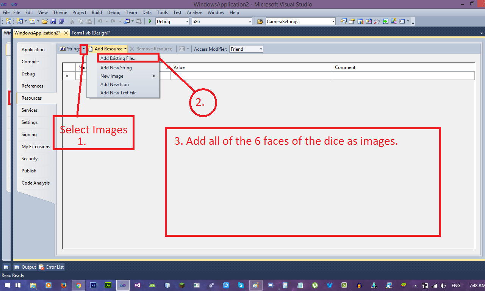
Task: Click the Value cell in the new row
Action: coord(251,76)
